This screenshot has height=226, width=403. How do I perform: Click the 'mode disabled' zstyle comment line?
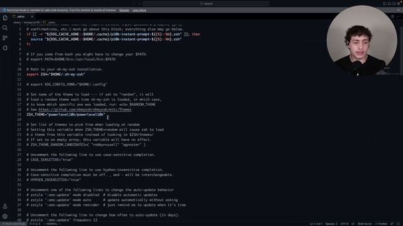click(92, 195)
